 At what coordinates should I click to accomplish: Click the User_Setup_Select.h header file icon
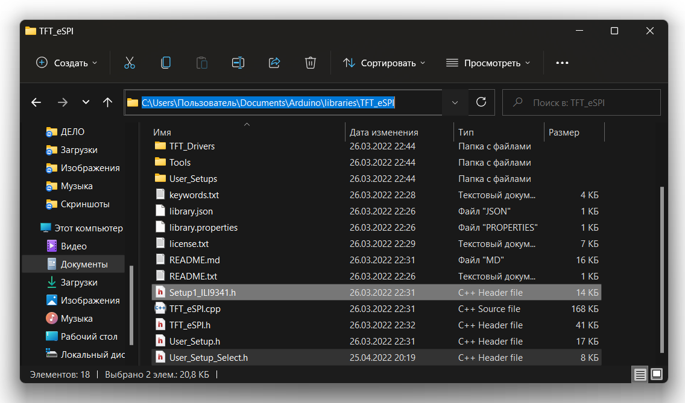click(x=160, y=357)
